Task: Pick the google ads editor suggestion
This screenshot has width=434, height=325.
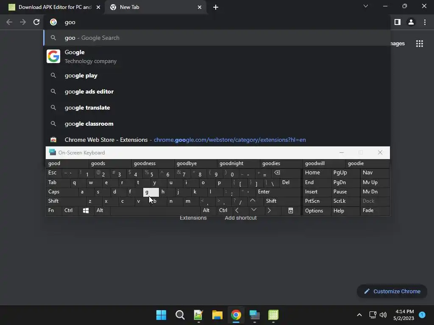Action: click(217, 91)
